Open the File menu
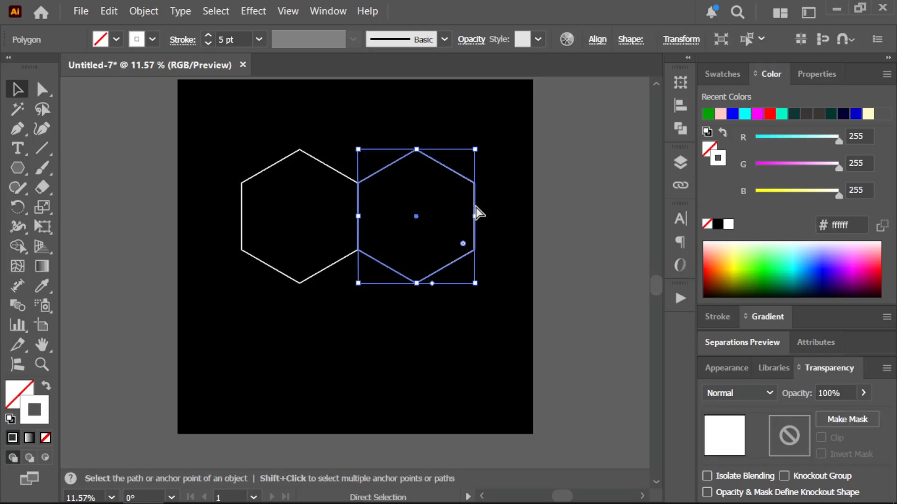This screenshot has width=897, height=504. point(81,11)
